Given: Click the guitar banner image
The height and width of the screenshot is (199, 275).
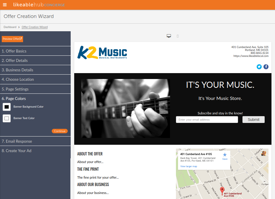Looking at the screenshot, I should coord(126,108).
